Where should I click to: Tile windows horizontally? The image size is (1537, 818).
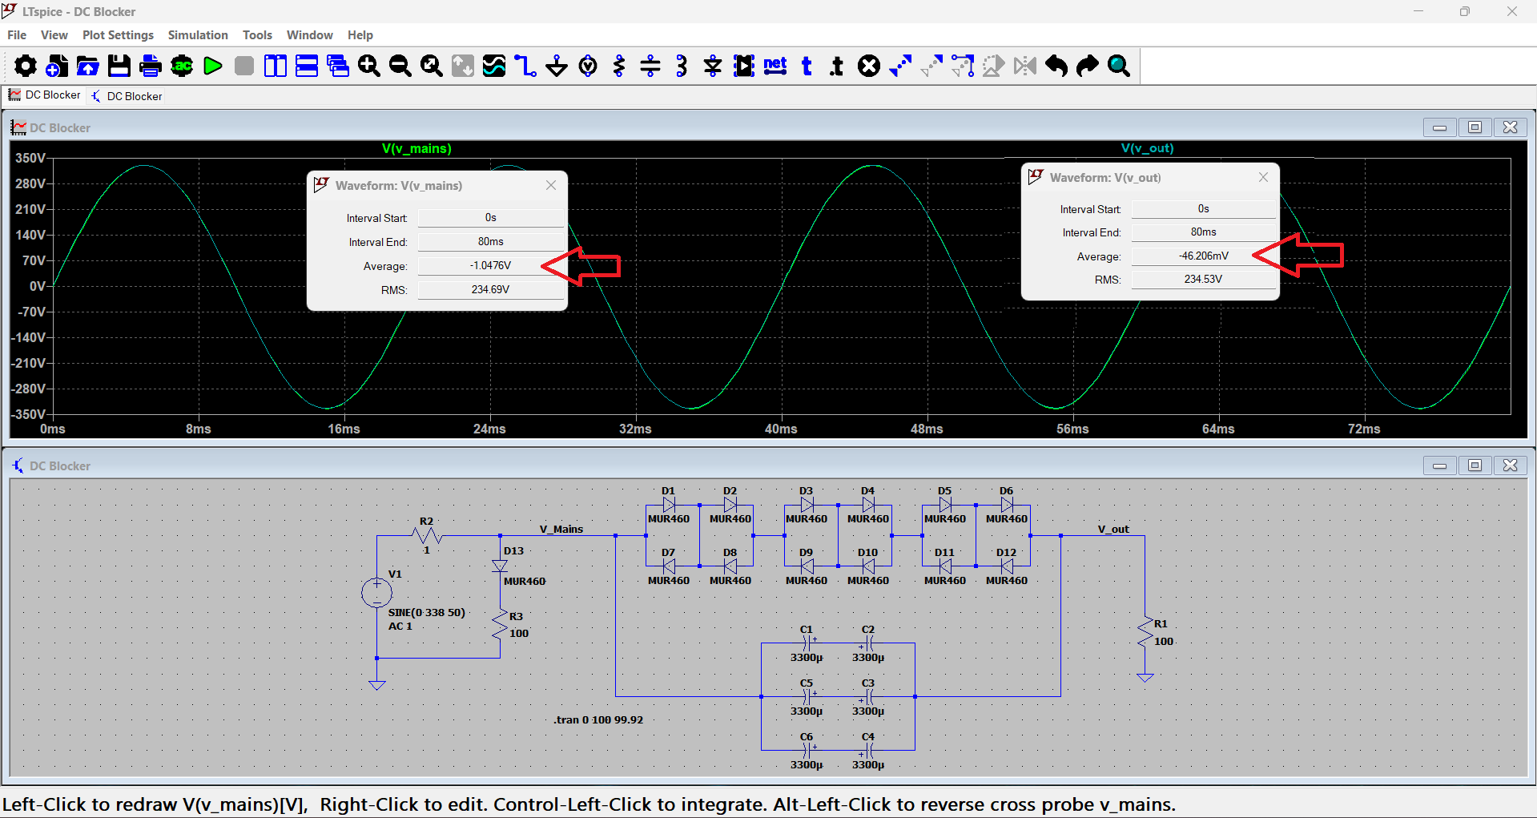point(307,66)
